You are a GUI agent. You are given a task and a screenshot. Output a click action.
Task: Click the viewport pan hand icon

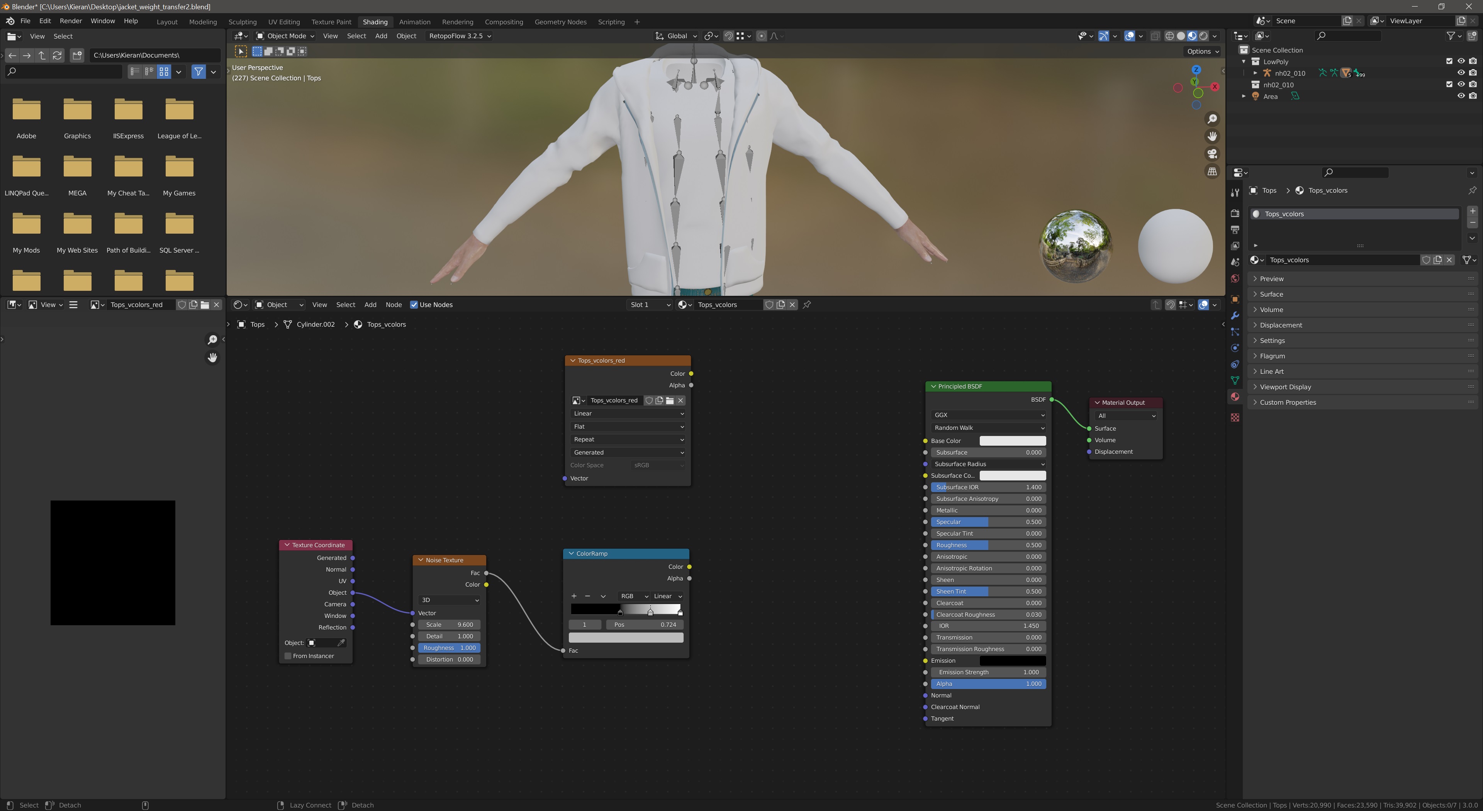[1212, 136]
